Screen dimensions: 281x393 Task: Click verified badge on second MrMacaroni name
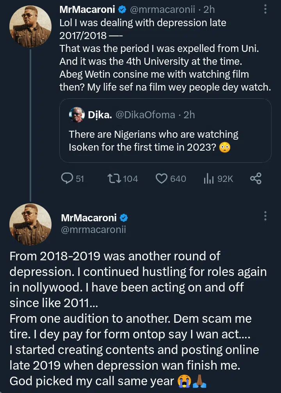click(123, 218)
